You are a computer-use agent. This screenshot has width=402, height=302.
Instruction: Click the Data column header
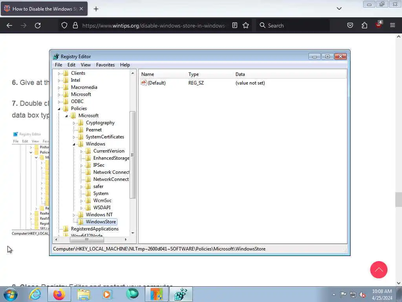point(290,74)
